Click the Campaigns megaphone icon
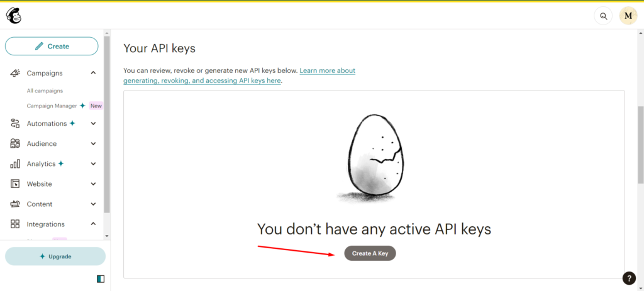 [x=15, y=73]
